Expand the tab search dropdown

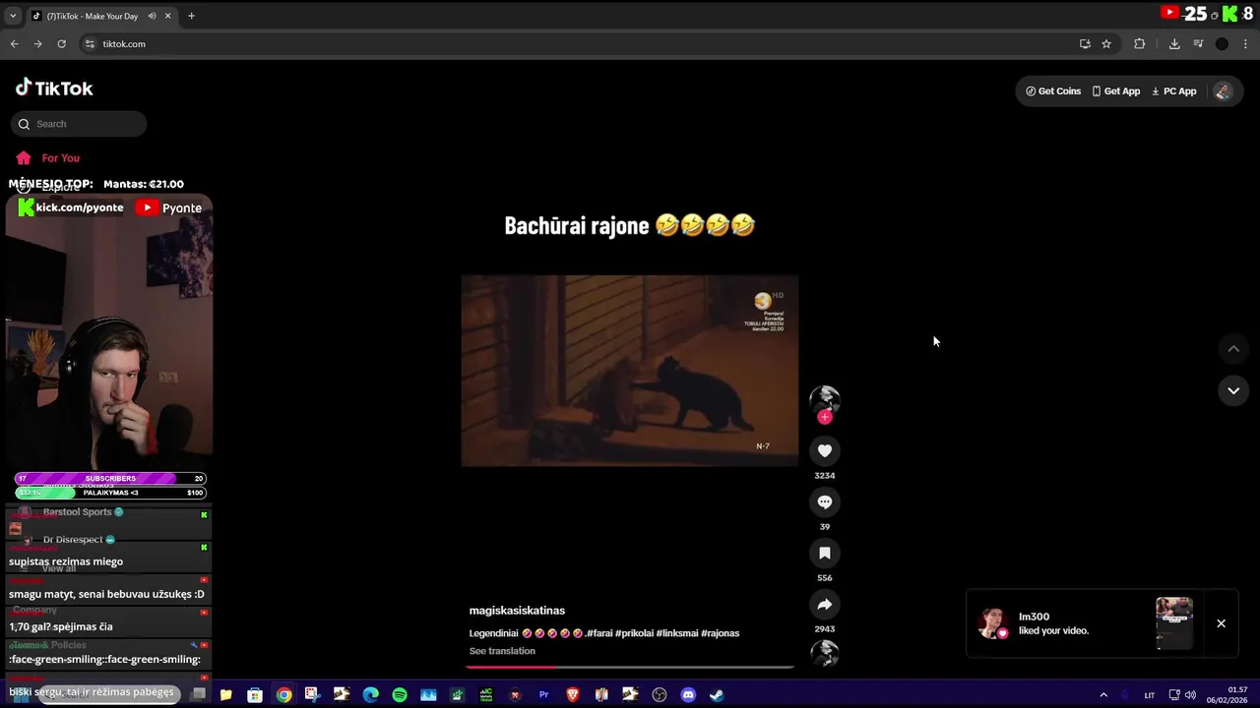pyautogui.click(x=13, y=16)
